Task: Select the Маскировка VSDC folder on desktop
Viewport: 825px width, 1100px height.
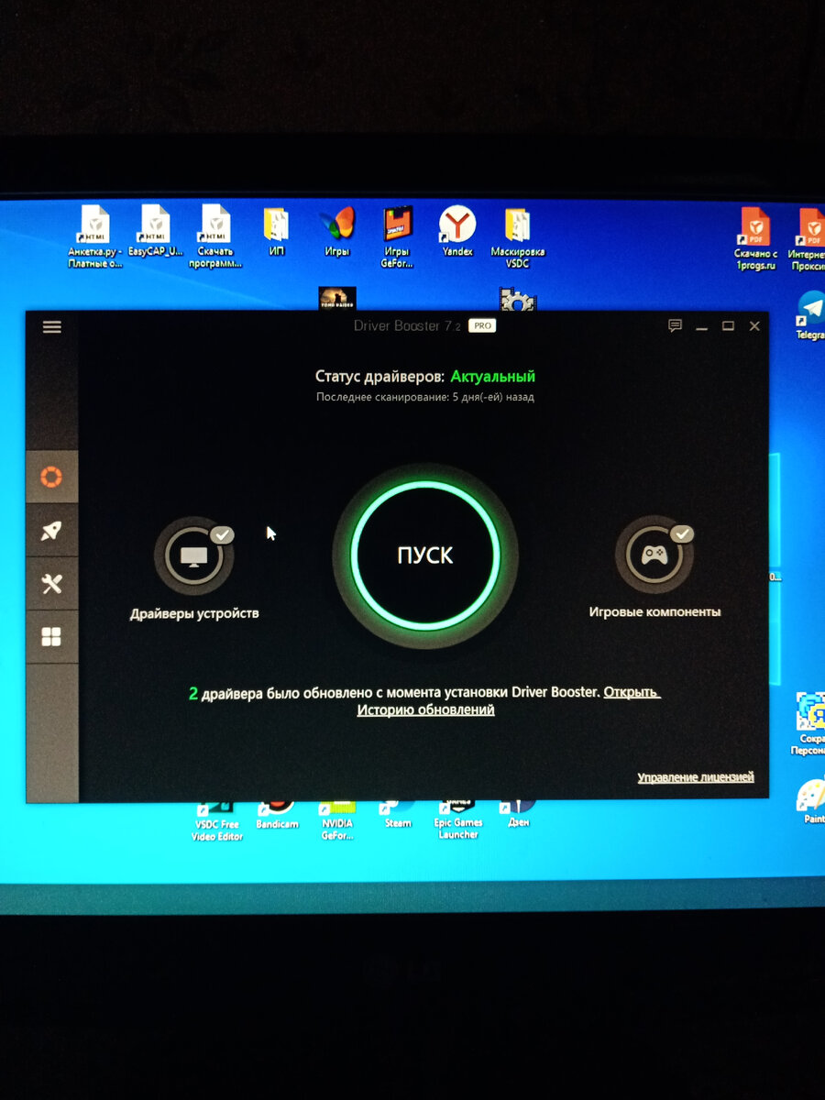Action: click(x=518, y=236)
